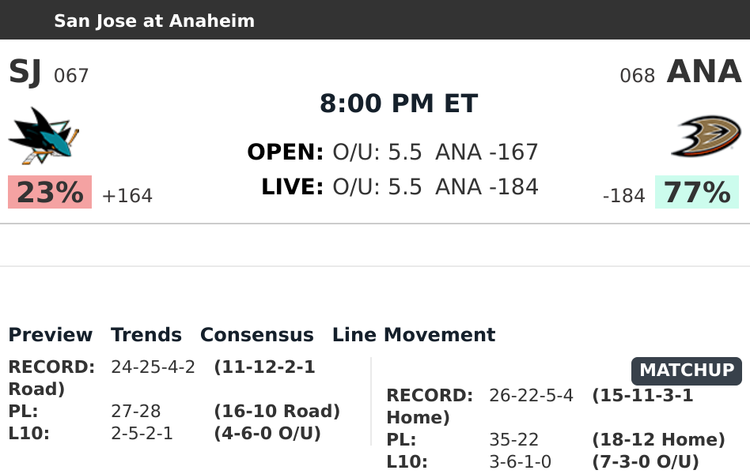
Task: Click the ANA team abbreviation
Action: pos(704,73)
